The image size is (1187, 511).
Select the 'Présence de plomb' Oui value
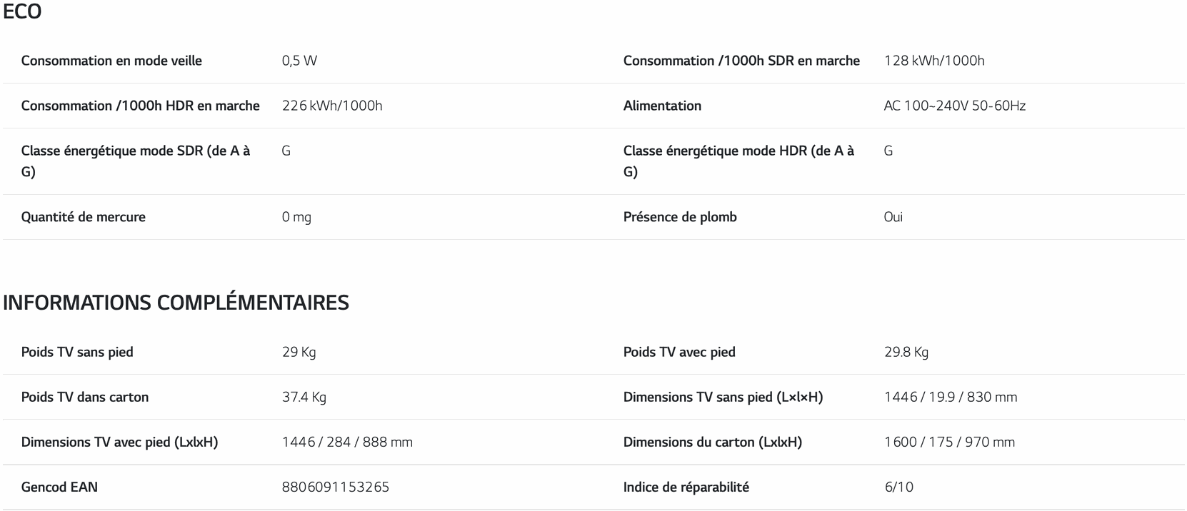click(893, 217)
